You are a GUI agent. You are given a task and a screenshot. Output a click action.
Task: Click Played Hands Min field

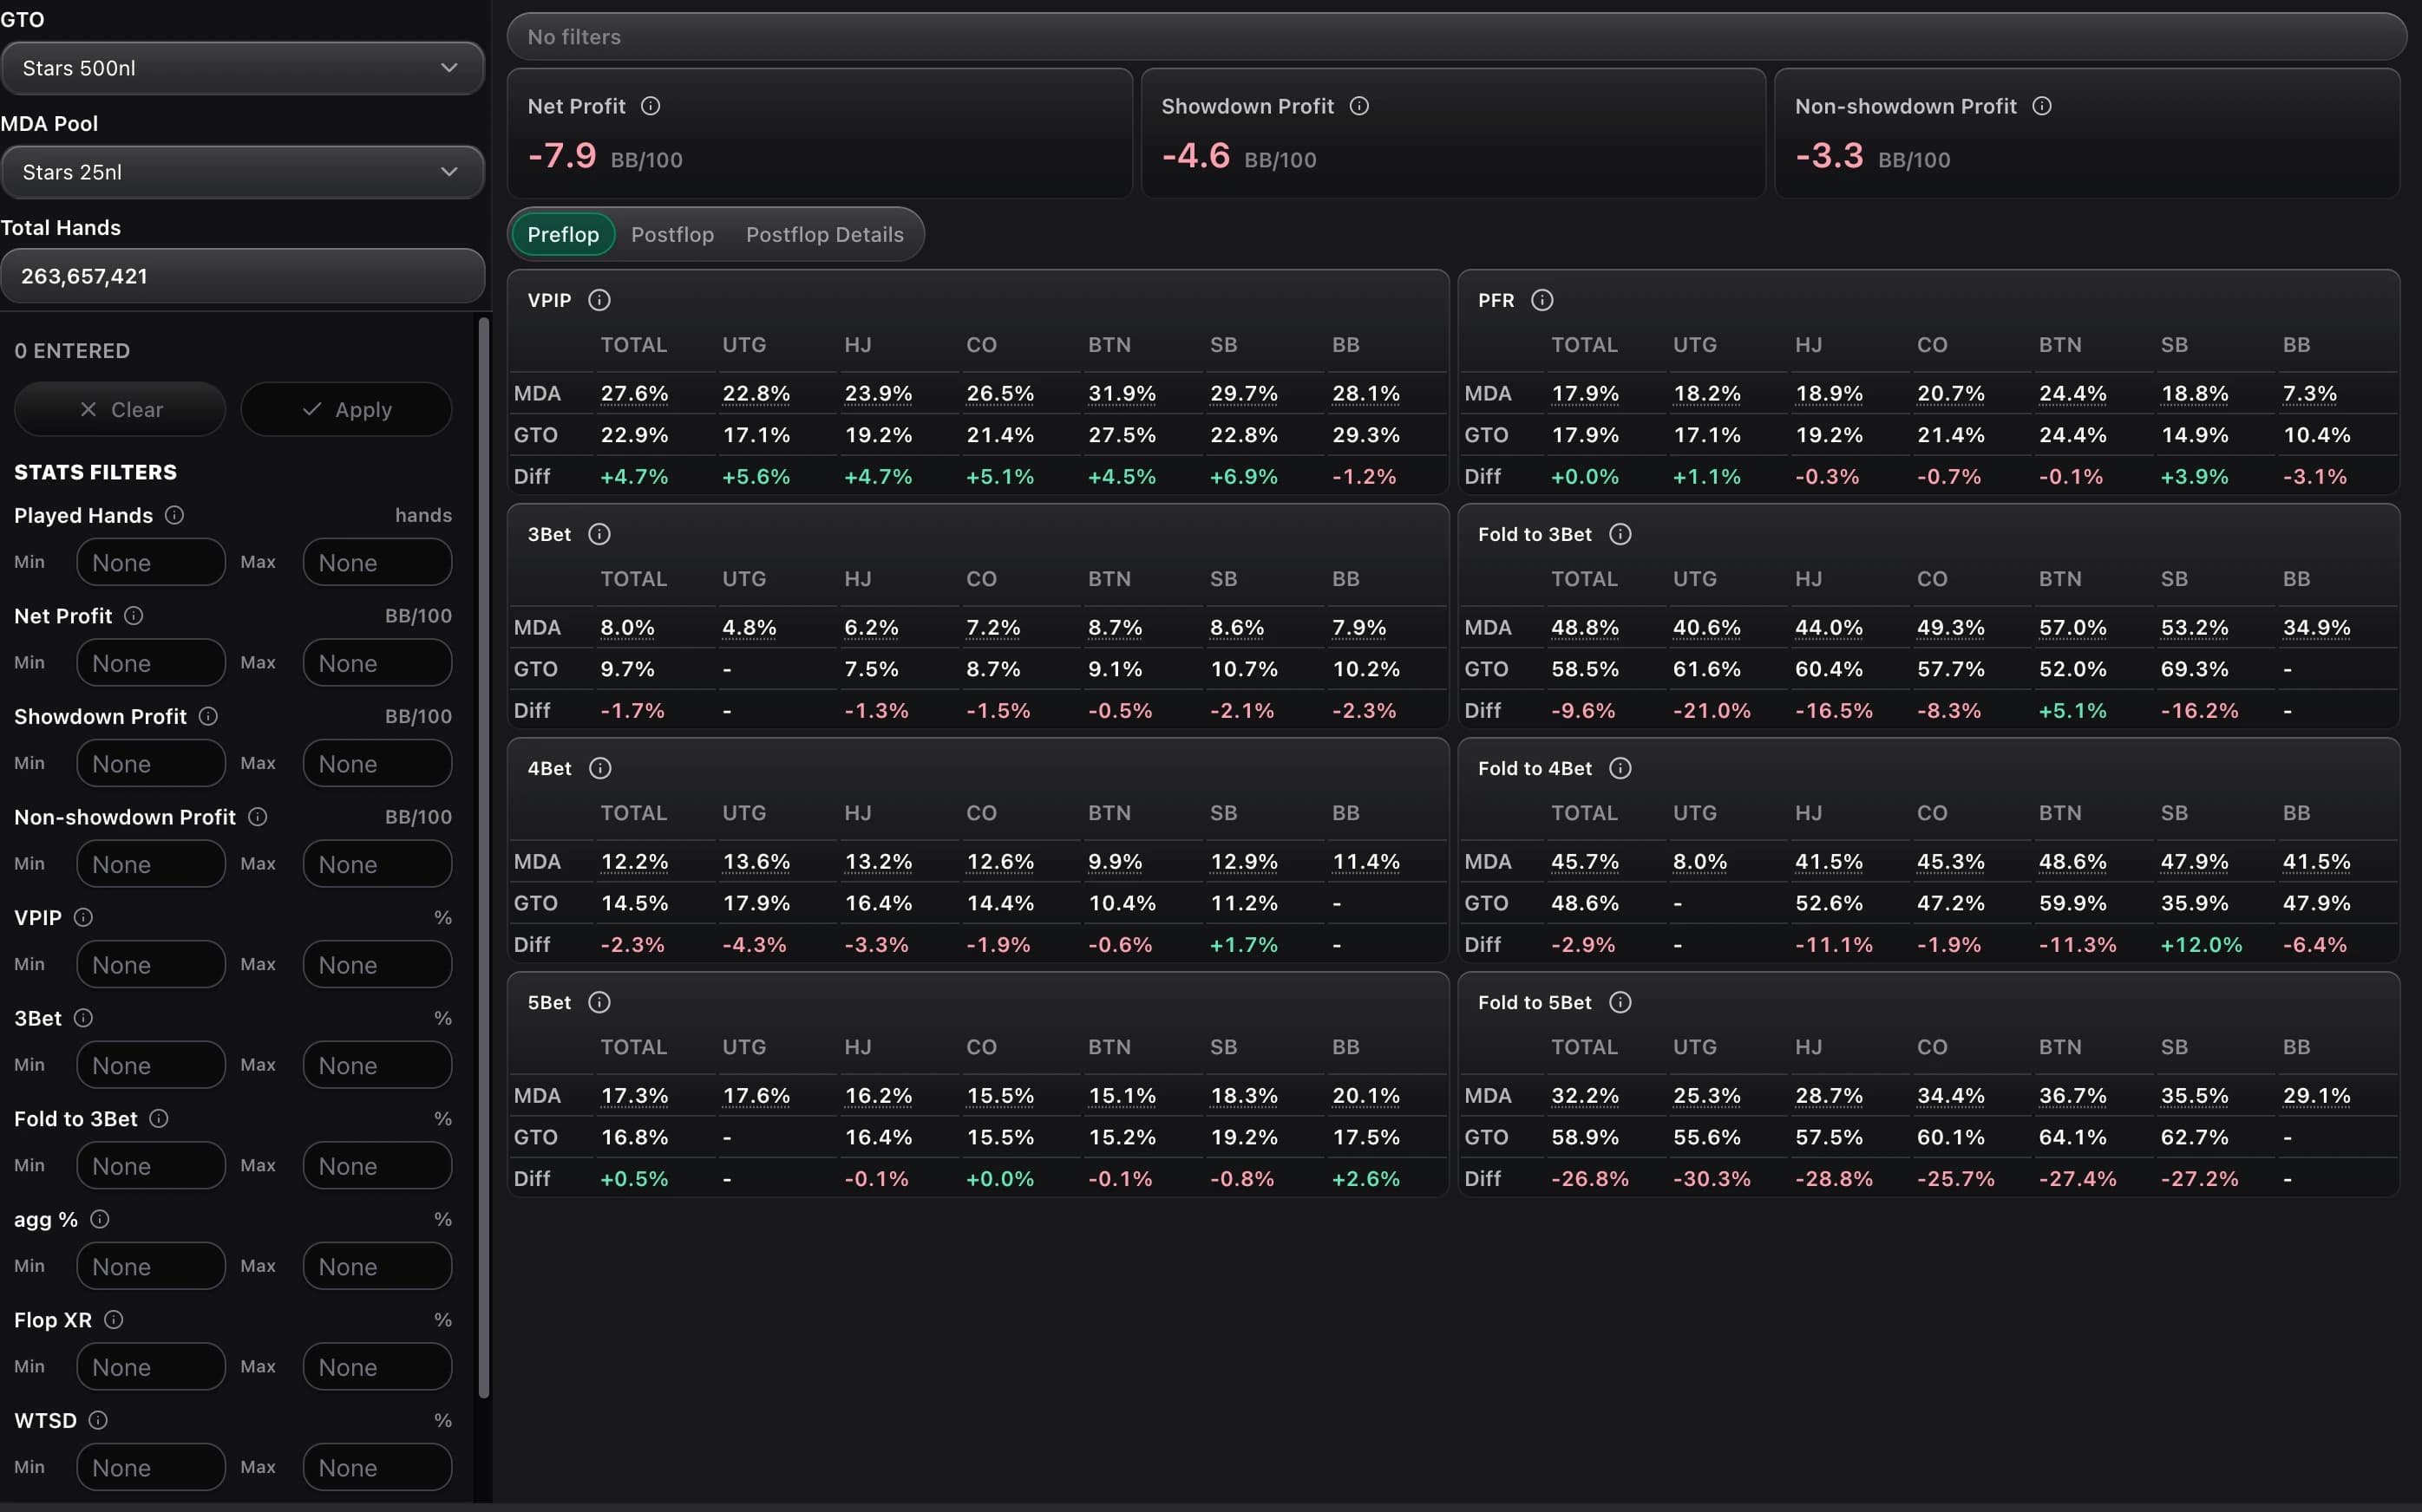[151, 562]
